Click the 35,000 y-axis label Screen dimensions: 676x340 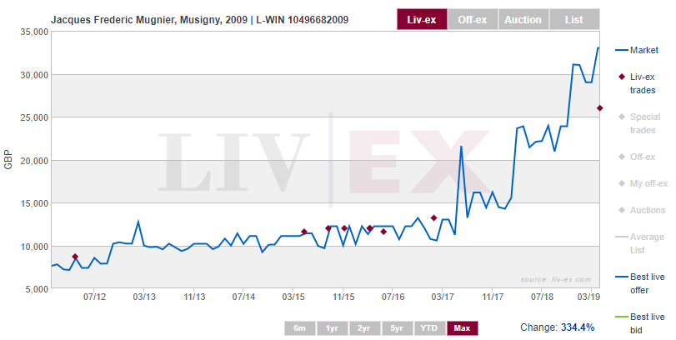click(x=34, y=32)
